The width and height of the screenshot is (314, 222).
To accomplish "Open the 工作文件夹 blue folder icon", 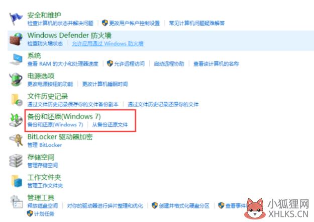I will (17, 181).
